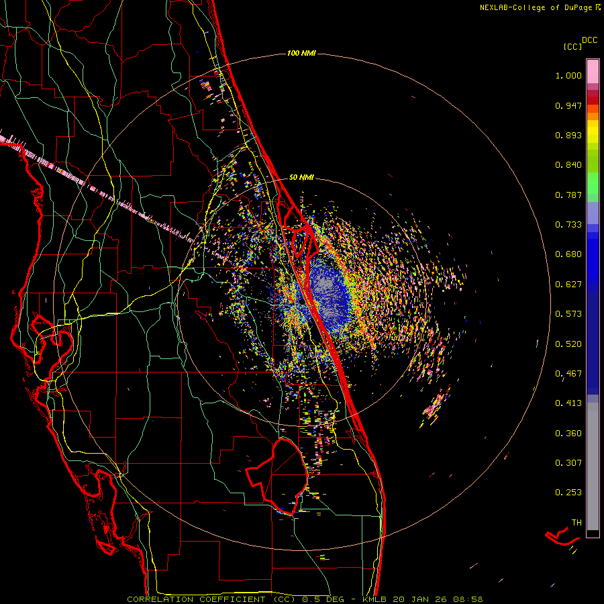Select the 0.413 scale value
The image size is (604, 604).
click(568, 403)
